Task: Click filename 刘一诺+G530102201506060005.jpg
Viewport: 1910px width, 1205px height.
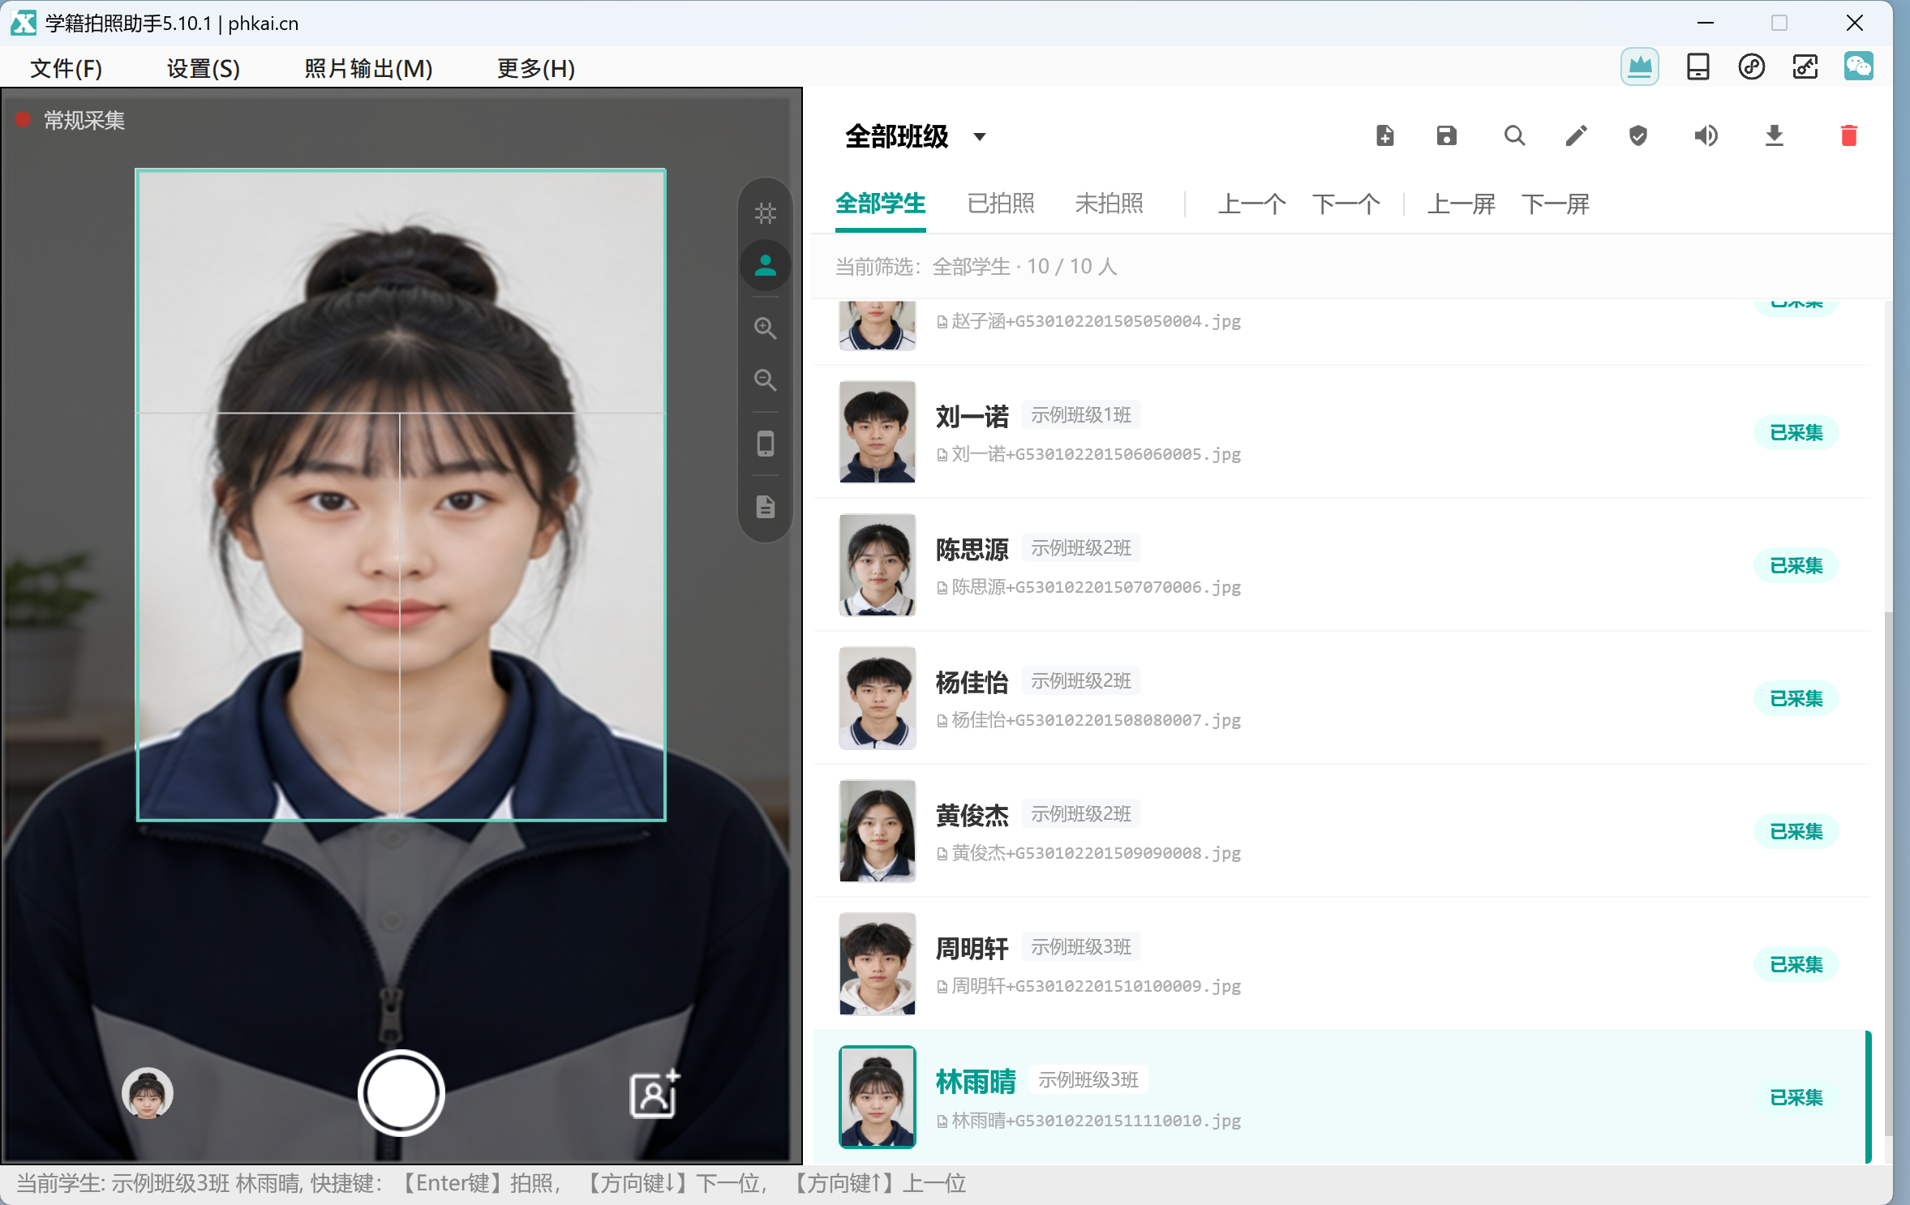Action: (x=1096, y=454)
